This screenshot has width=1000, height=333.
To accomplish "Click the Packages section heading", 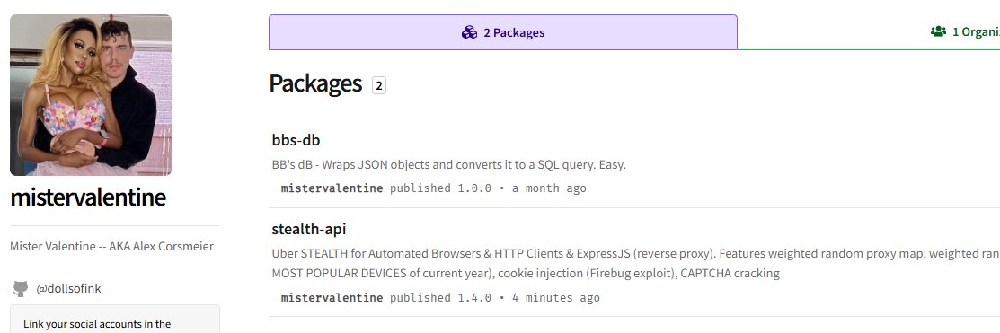I will click(315, 84).
